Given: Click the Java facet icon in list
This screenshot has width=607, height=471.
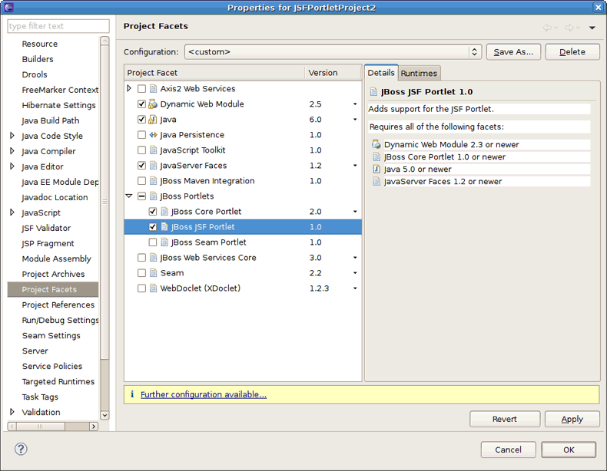Looking at the screenshot, I should click(153, 120).
